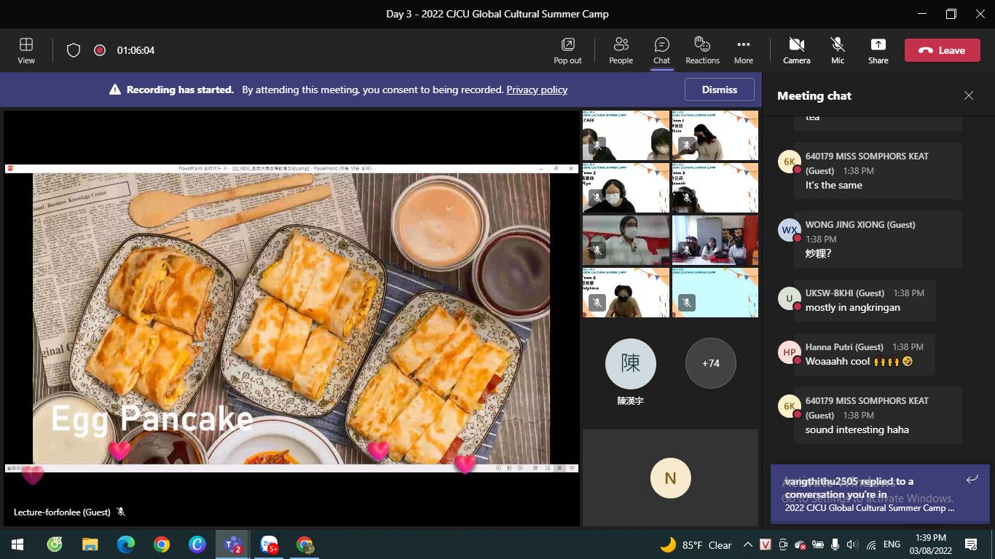The image size is (995, 559).
Task: Leave the meeting
Action: 942,50
